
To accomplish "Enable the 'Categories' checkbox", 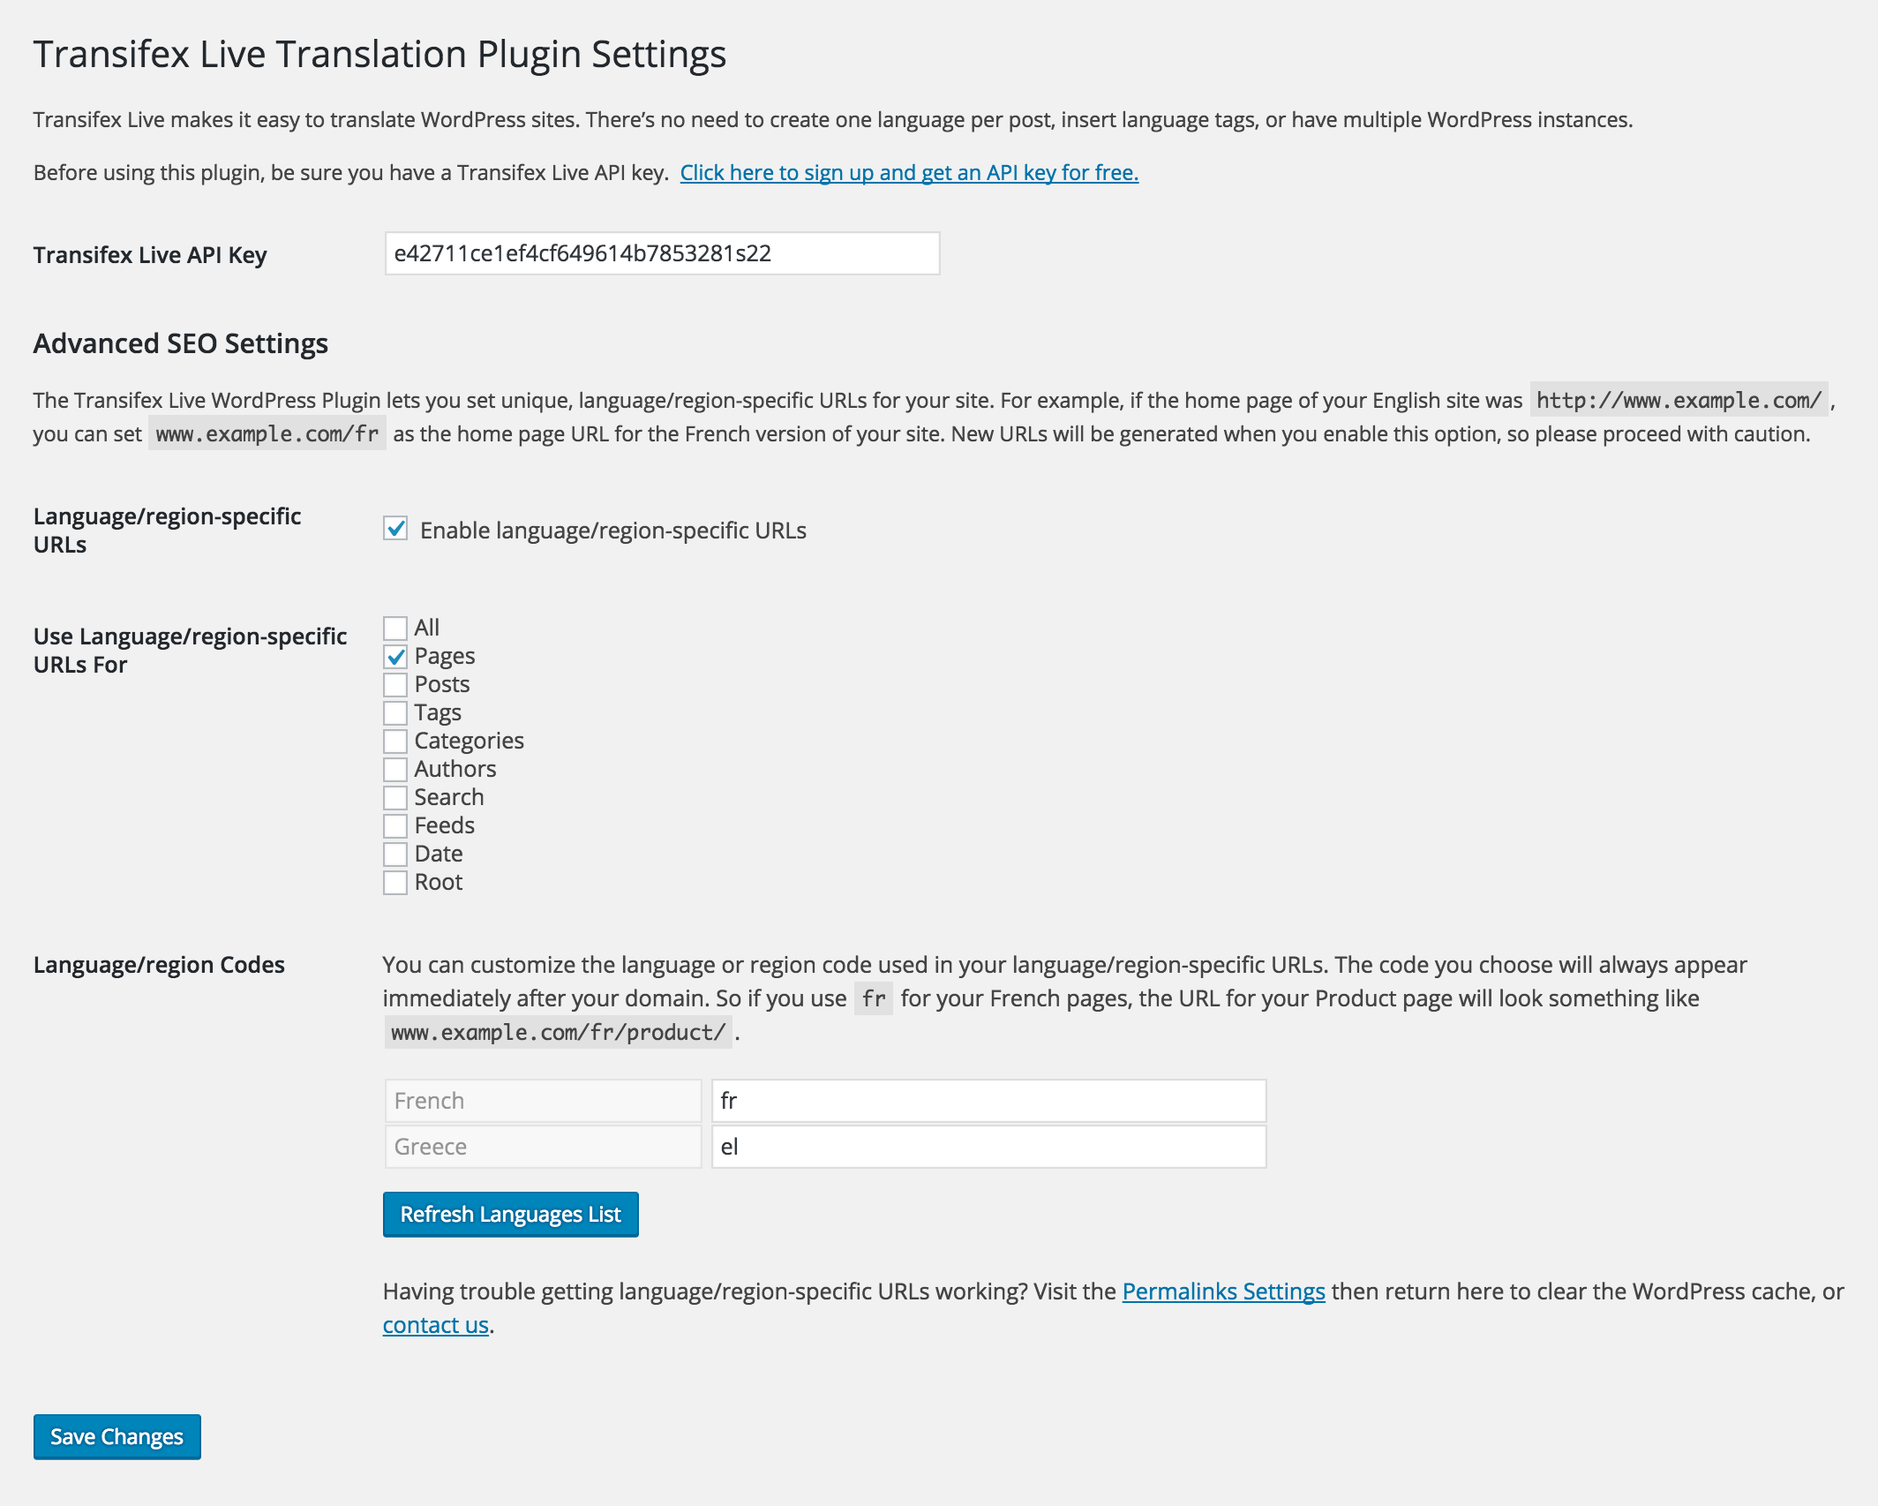I will click(x=394, y=739).
